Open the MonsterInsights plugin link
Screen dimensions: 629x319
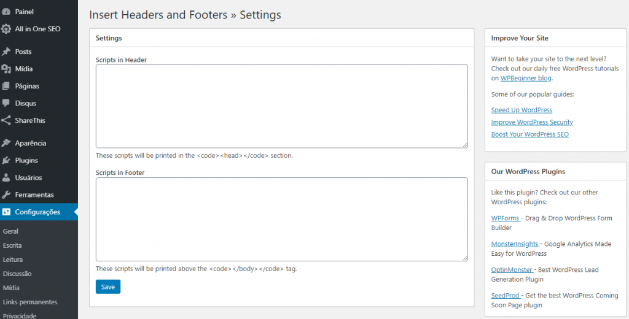point(515,244)
